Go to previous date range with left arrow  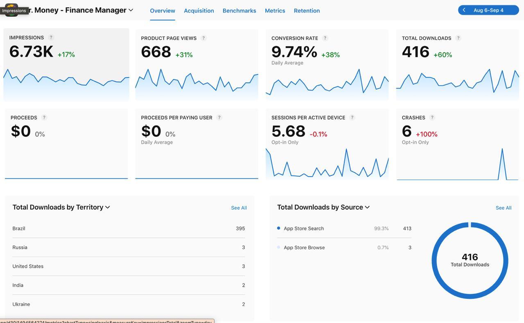pyautogui.click(x=464, y=10)
